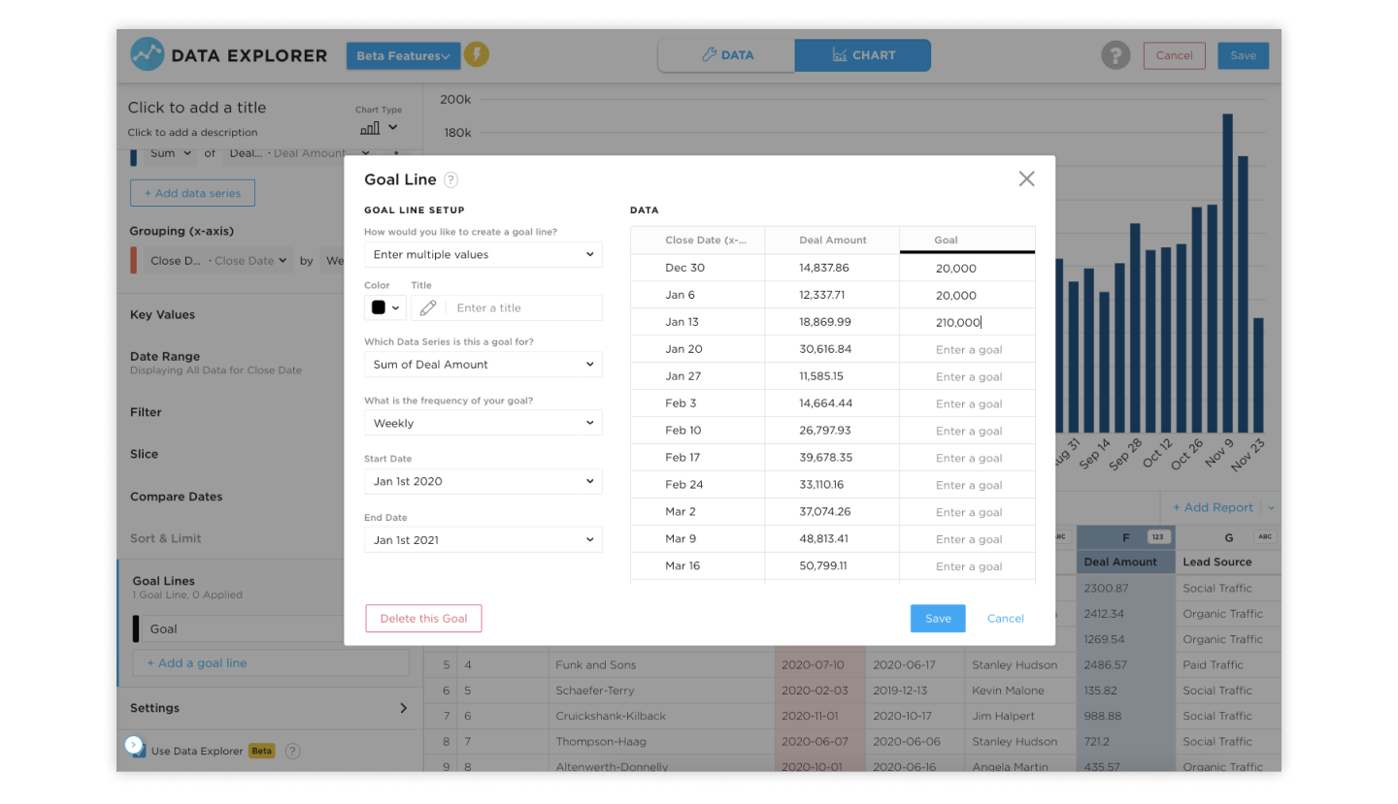Click the lightning bolt beta icon
This screenshot has height=804, width=1398.
[476, 54]
